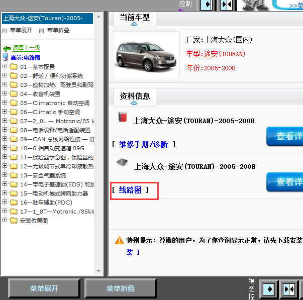Viewport: 303px width, 300px height.
Task: Click the bottom 视图控 expand-right arrow icon
Action: 269,289
